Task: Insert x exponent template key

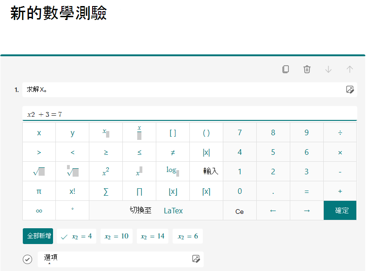Action: (x=139, y=172)
